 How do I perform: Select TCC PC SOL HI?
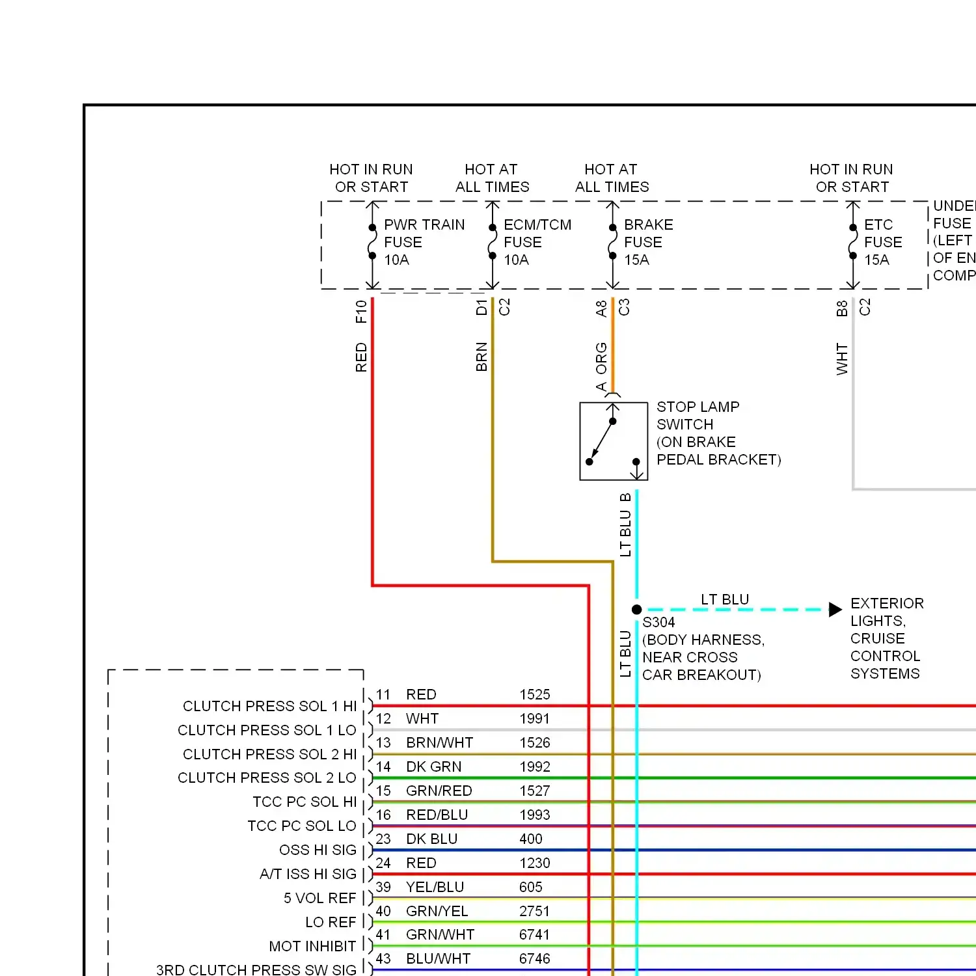coord(305,802)
